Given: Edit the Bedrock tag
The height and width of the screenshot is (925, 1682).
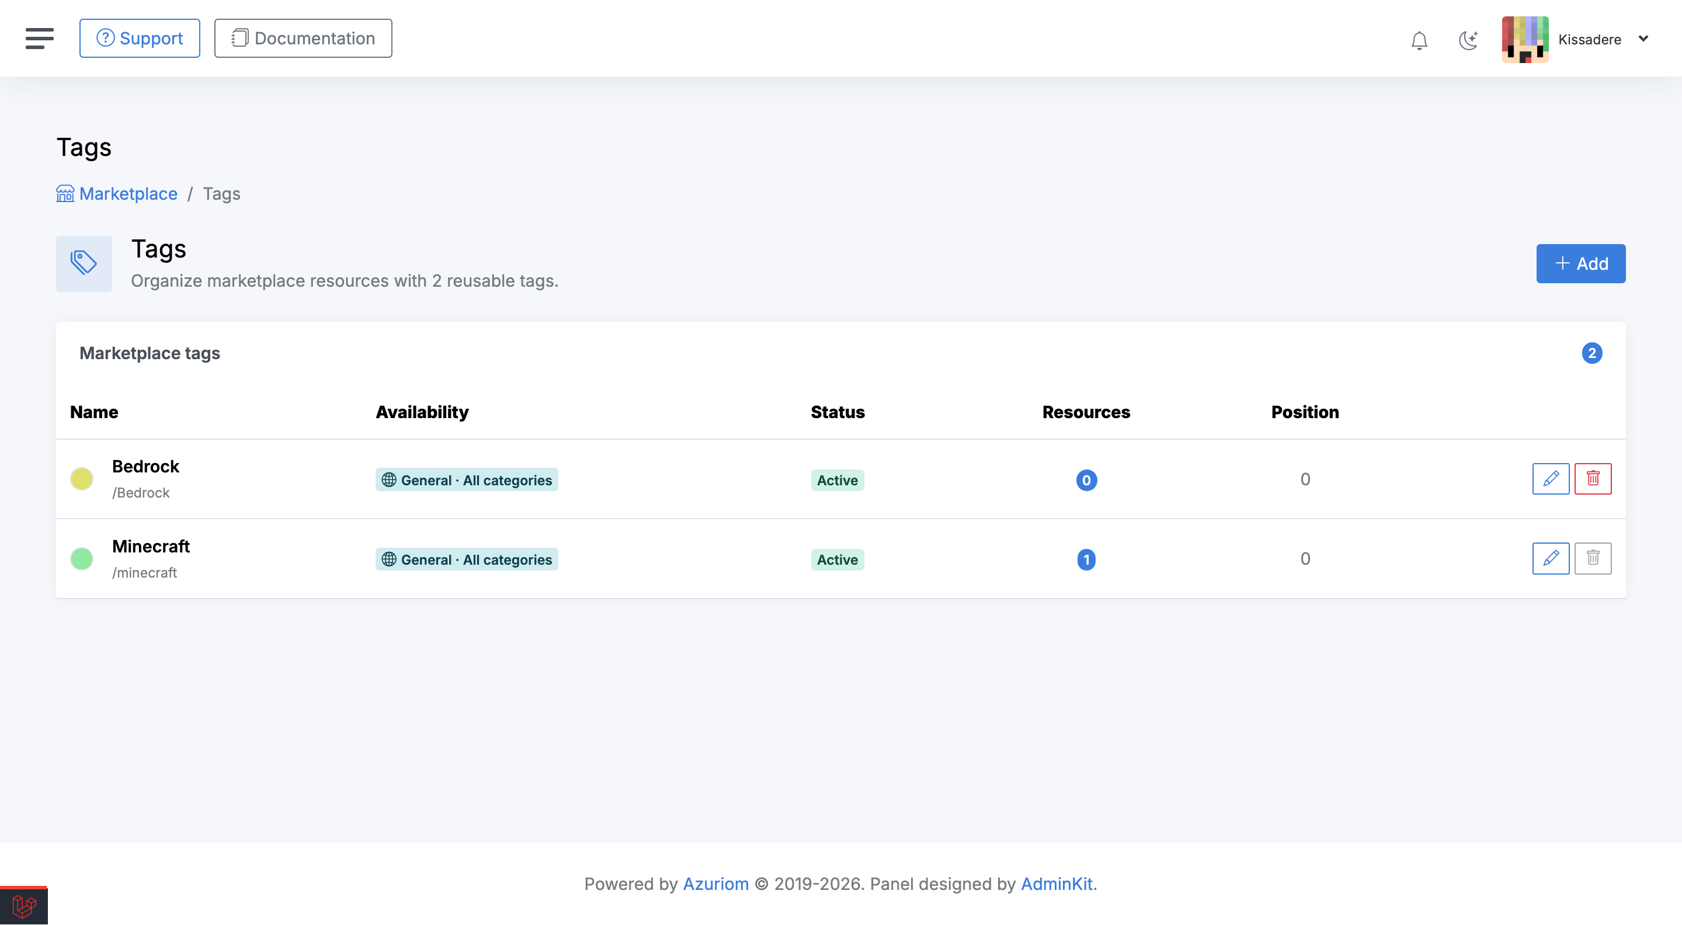Looking at the screenshot, I should (1550, 478).
